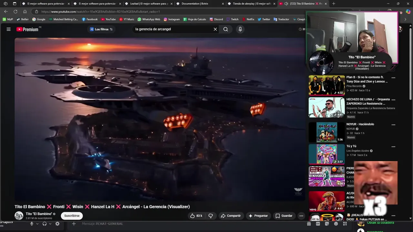Switch to the Tienda de aleeplay tab

pyautogui.click(x=252, y=4)
